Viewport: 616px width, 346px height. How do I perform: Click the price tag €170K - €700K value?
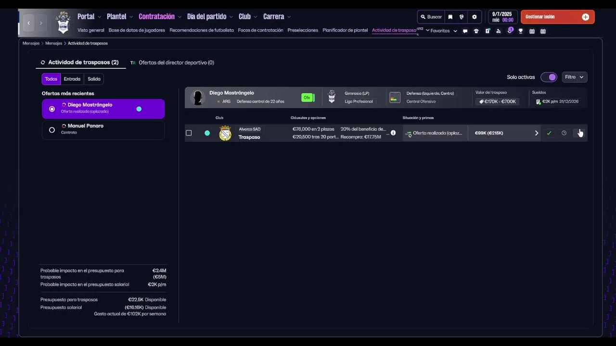click(x=497, y=101)
